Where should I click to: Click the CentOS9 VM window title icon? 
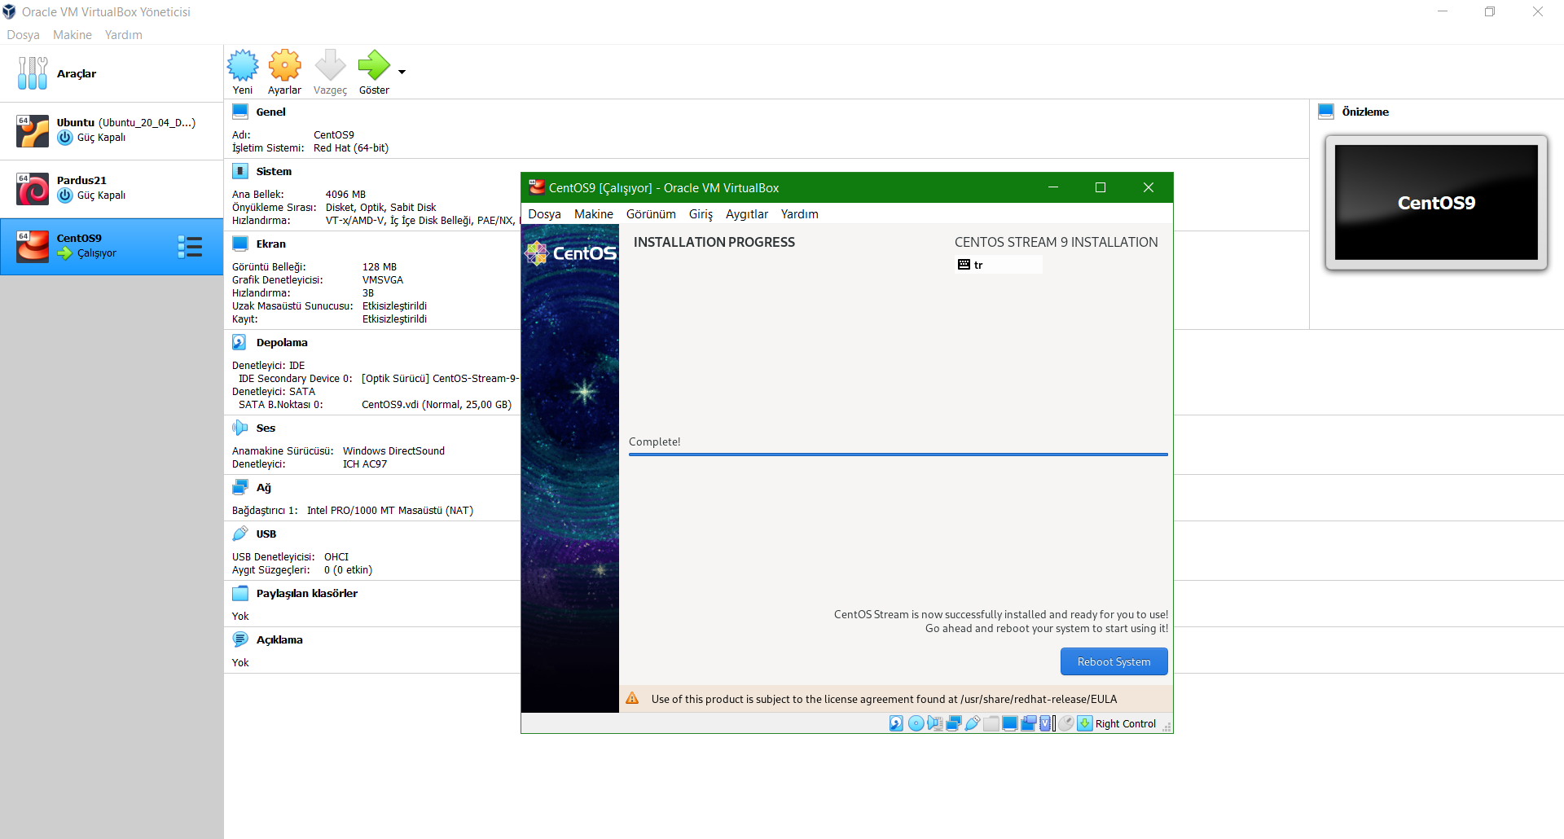point(536,187)
